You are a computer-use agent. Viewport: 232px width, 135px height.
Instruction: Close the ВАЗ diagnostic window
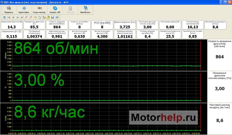pyautogui.click(x=230, y=2)
